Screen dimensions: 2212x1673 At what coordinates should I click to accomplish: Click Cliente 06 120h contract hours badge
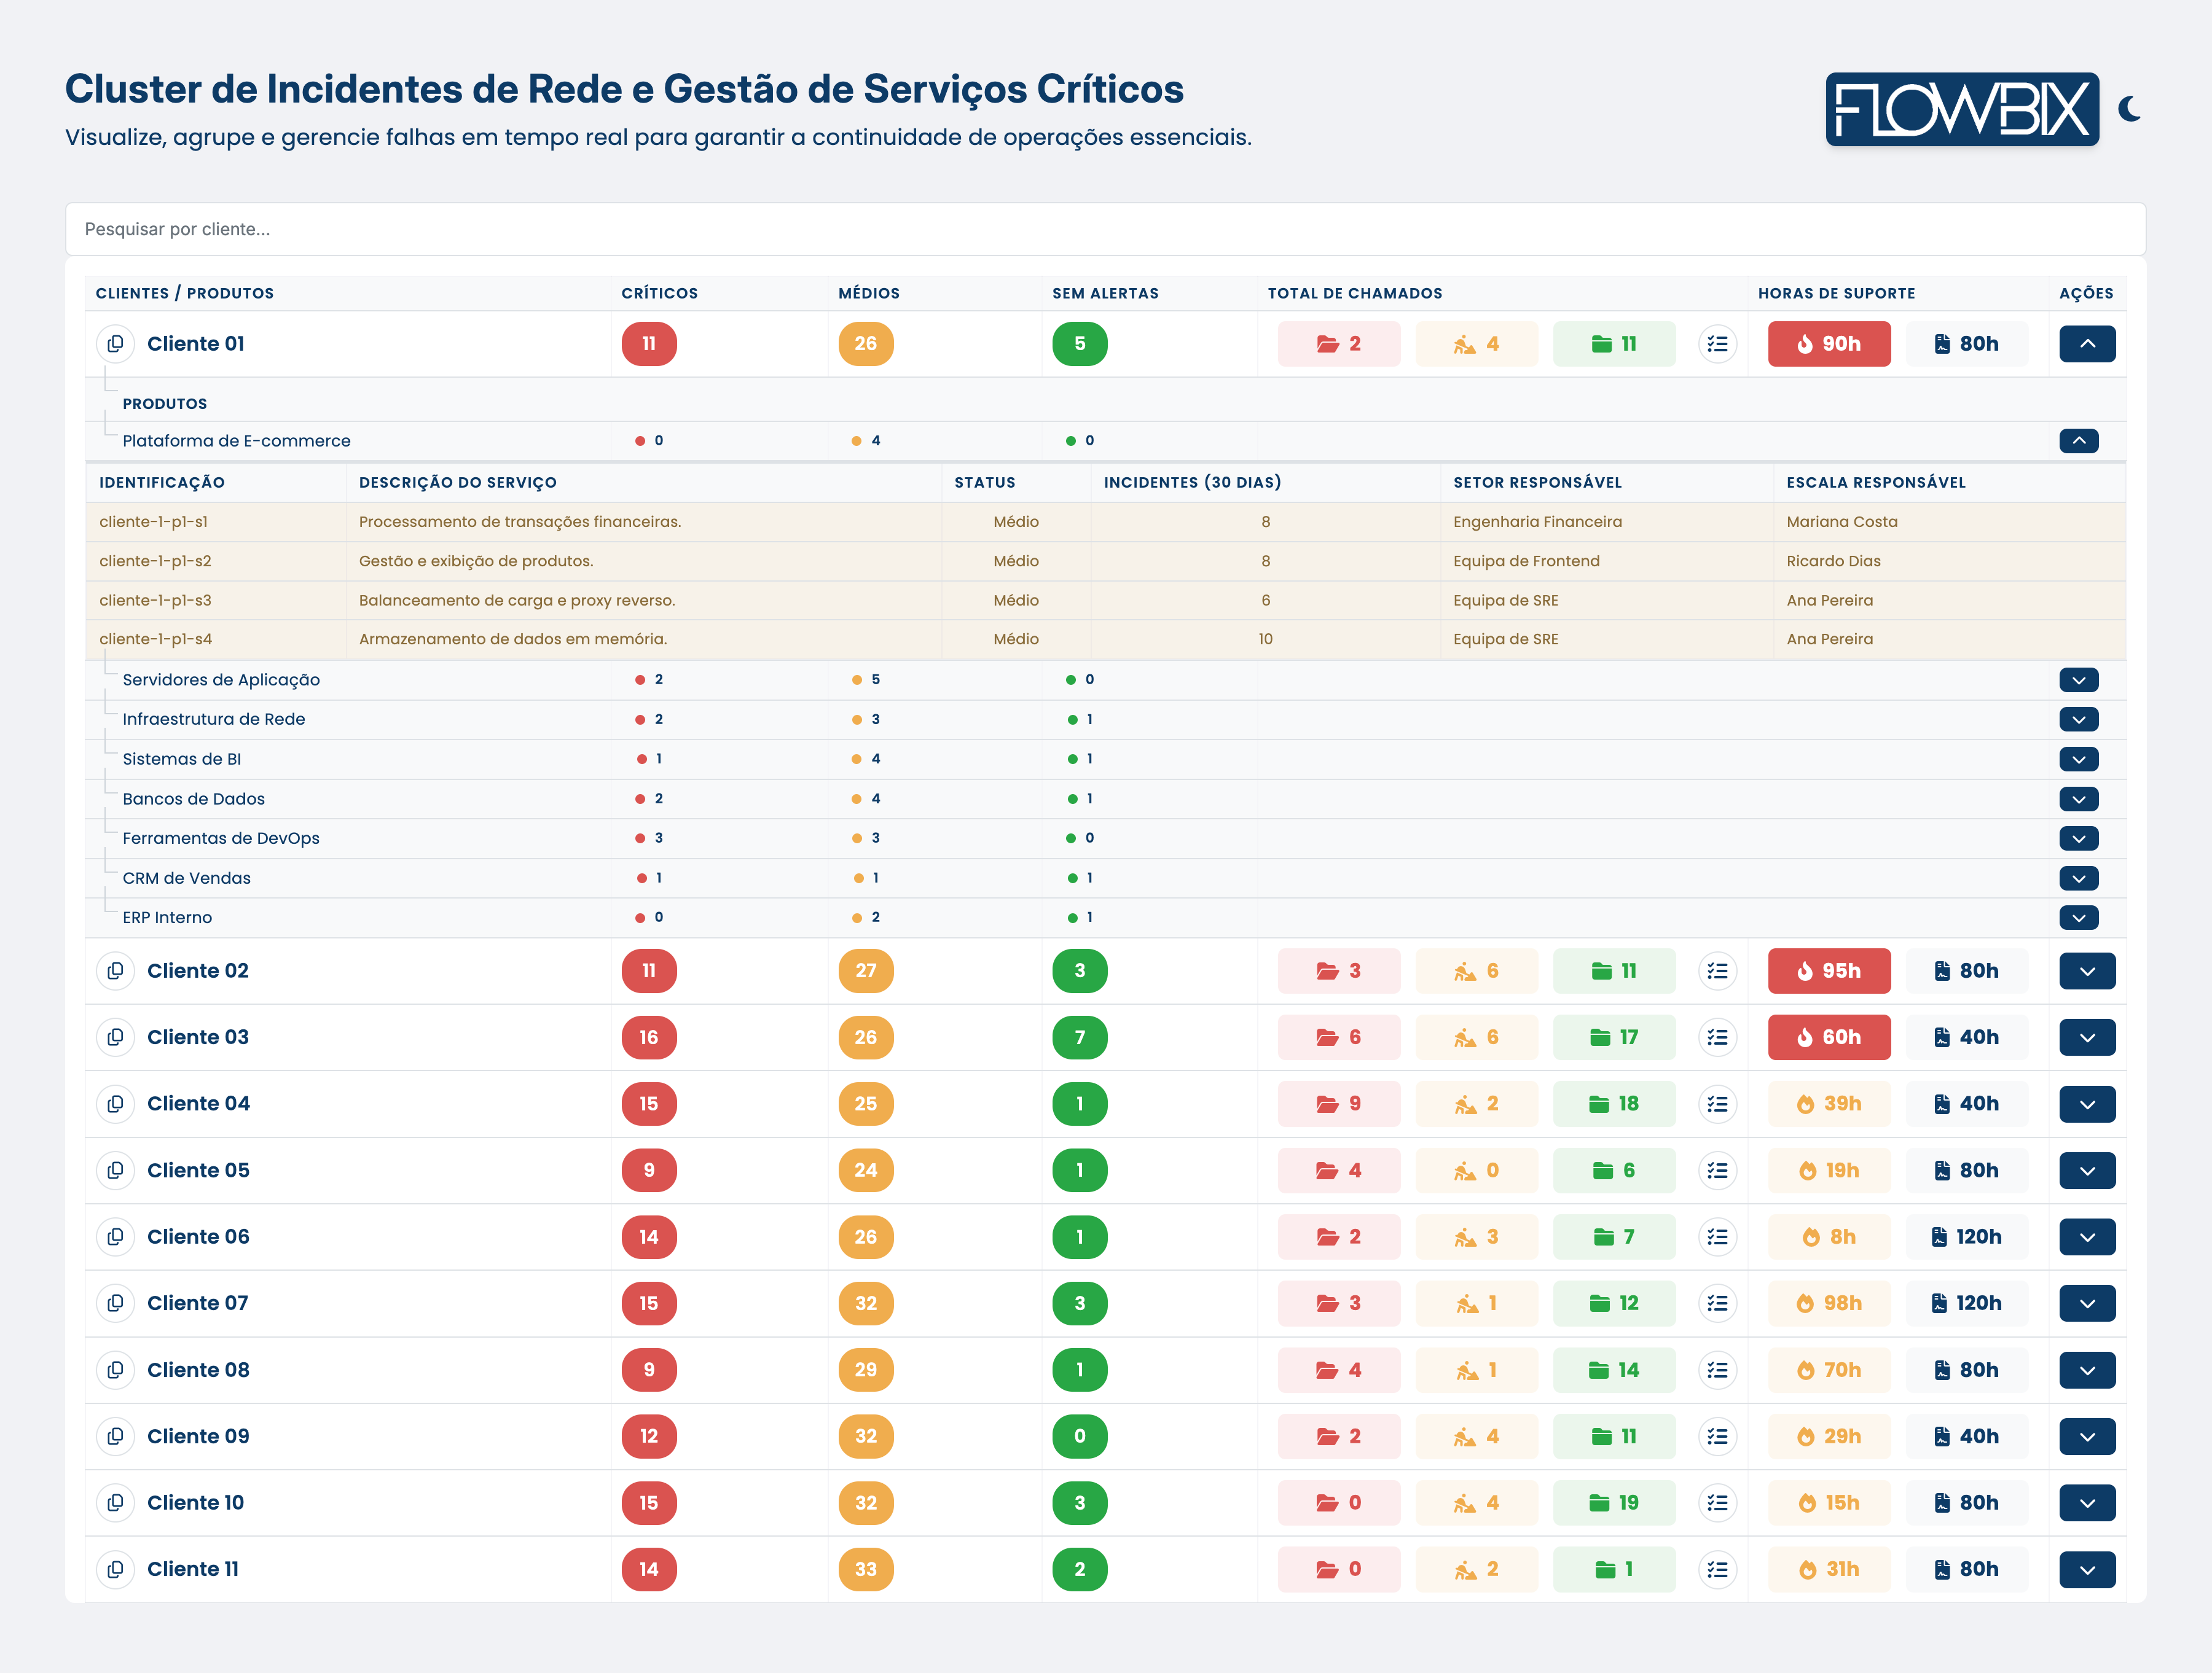point(1967,1236)
